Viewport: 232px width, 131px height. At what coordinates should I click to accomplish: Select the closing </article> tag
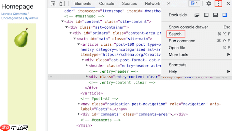click(x=91, y=93)
